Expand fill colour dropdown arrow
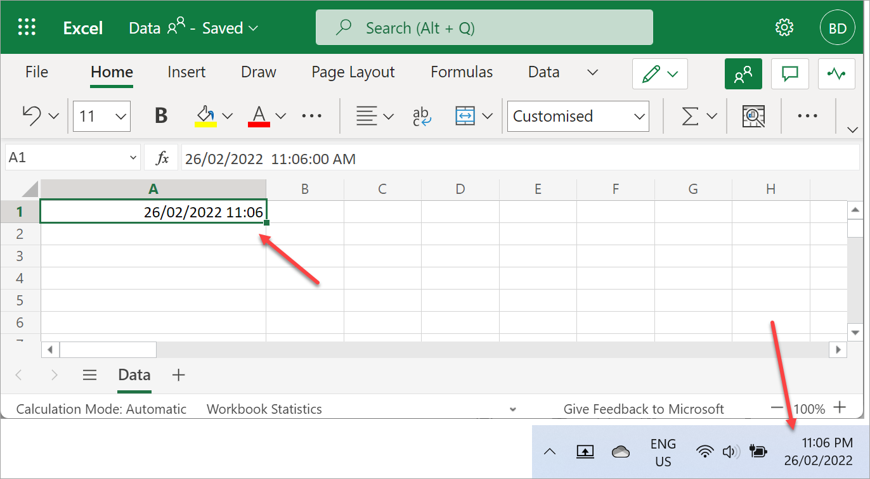 228,116
